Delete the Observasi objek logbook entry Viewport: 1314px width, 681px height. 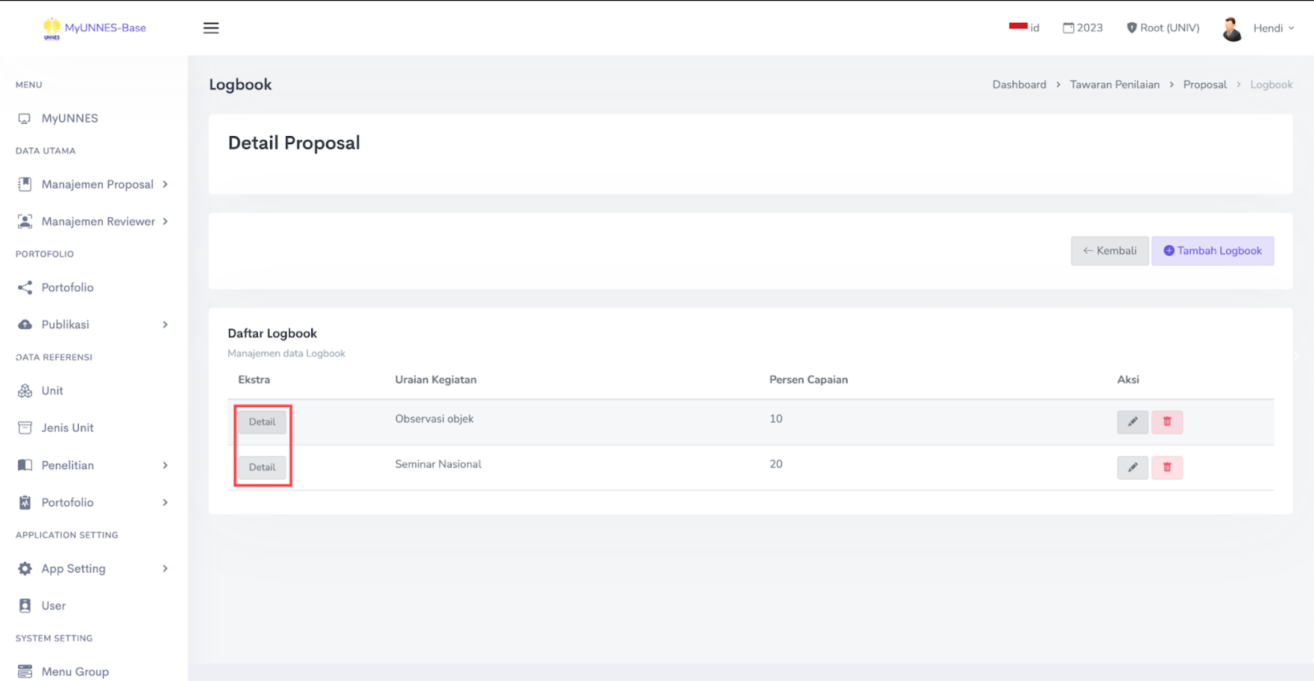coord(1167,421)
